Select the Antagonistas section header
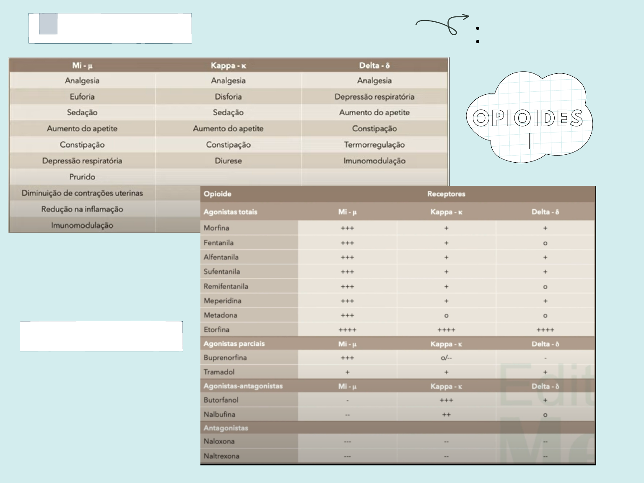Viewport: 644px width, 483px height. point(226,428)
